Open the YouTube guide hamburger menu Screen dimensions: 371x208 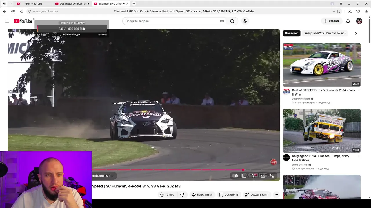click(7, 21)
